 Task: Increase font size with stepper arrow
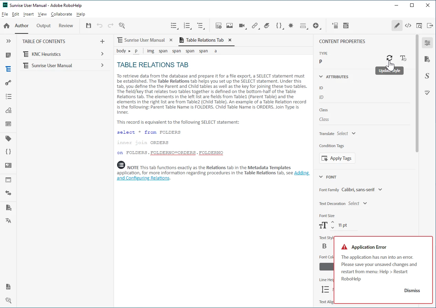click(333, 222)
